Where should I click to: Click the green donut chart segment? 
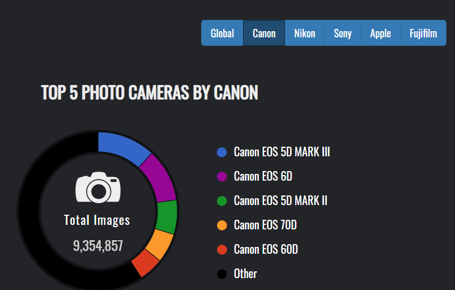coord(167,217)
